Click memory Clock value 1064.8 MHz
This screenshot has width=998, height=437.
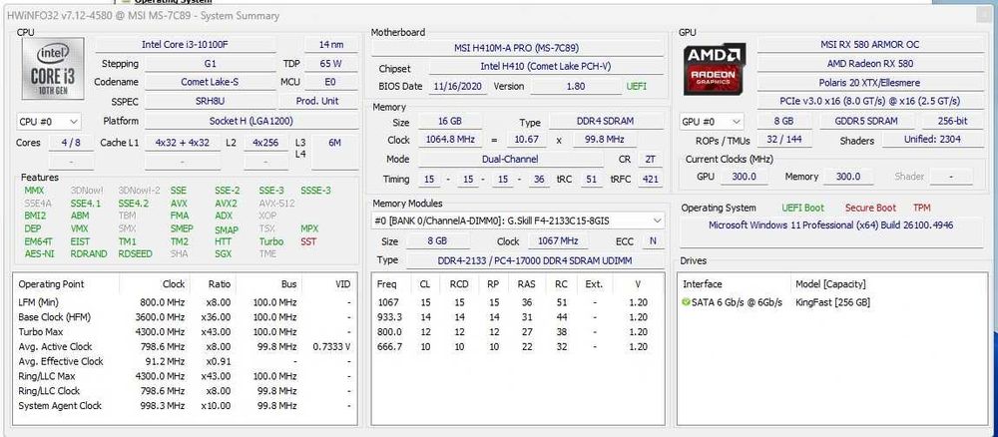(x=449, y=140)
